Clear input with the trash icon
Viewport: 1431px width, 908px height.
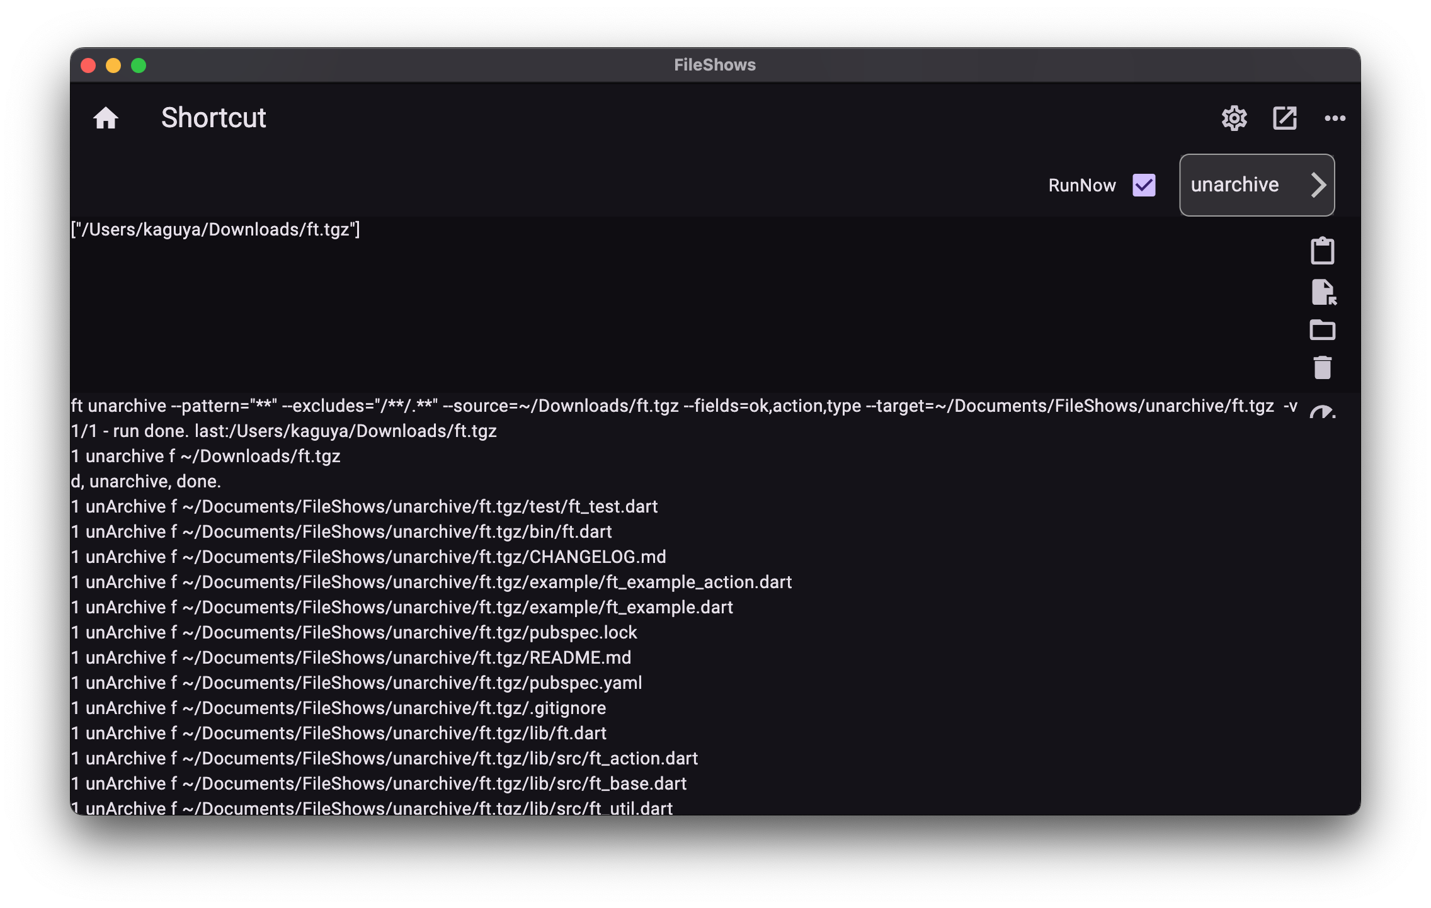pyautogui.click(x=1322, y=368)
